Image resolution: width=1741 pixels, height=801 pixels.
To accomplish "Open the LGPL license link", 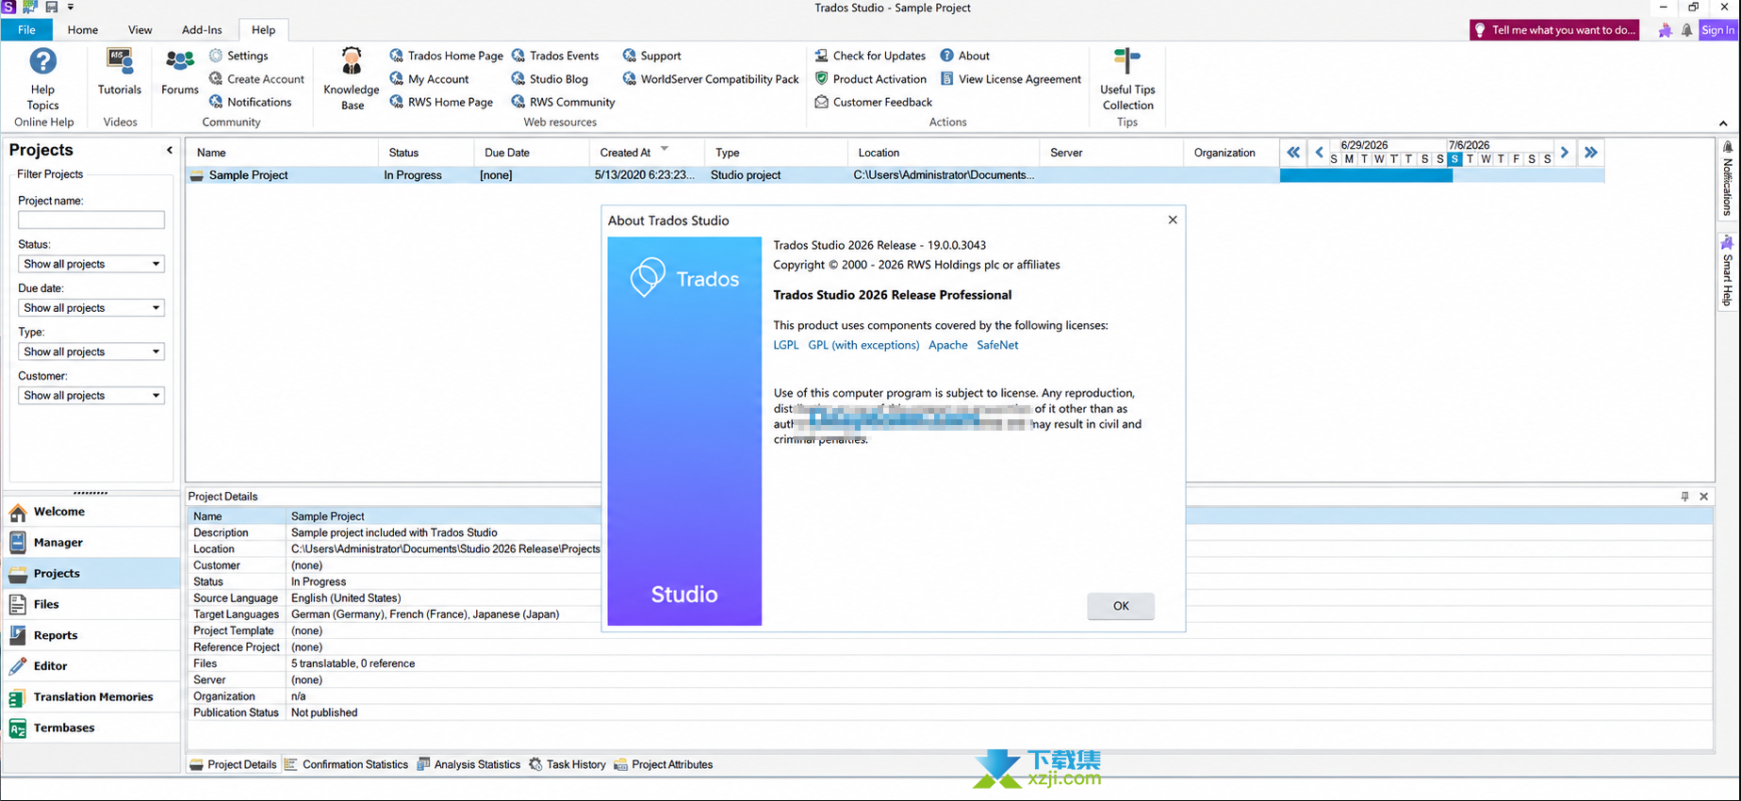I will click(786, 345).
